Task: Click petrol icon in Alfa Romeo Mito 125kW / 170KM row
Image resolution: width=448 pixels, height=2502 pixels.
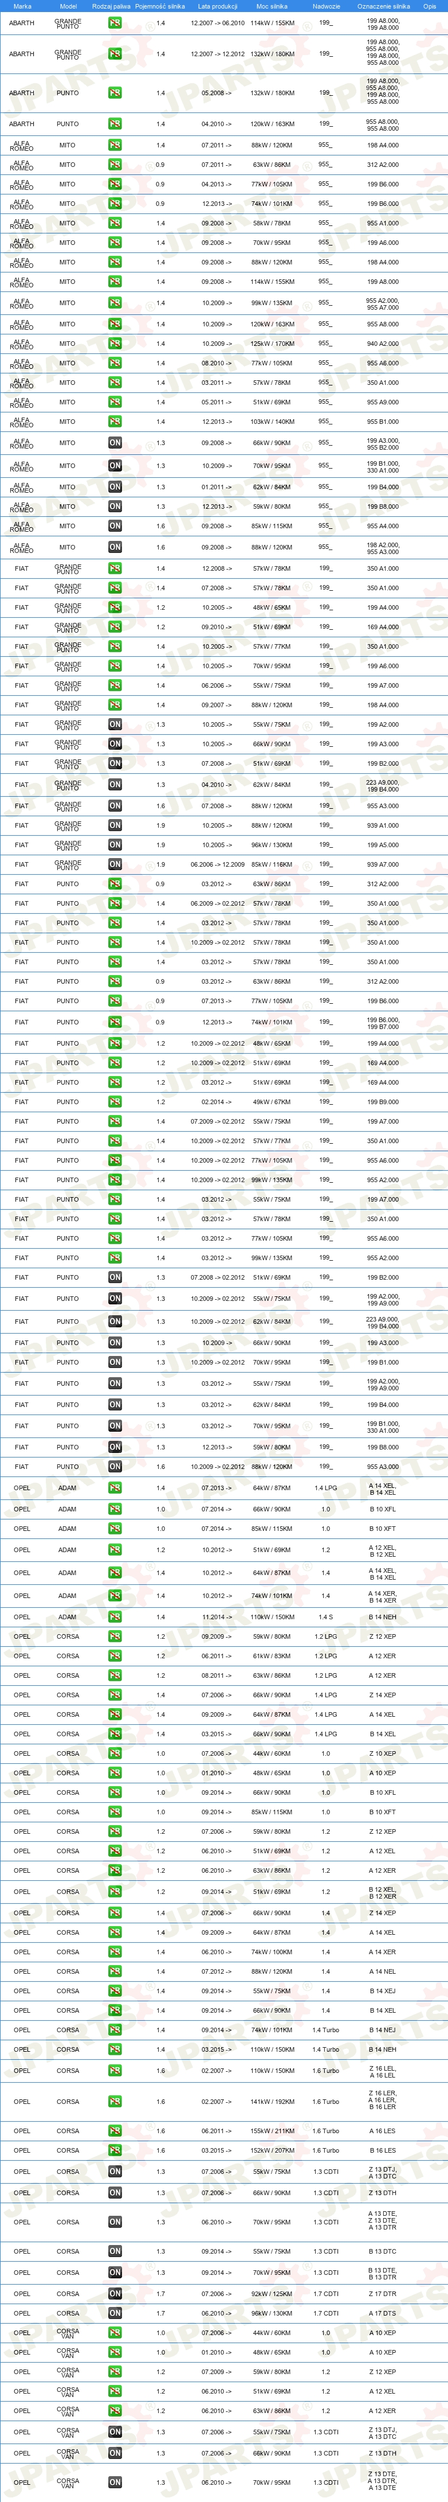Action: (115, 344)
